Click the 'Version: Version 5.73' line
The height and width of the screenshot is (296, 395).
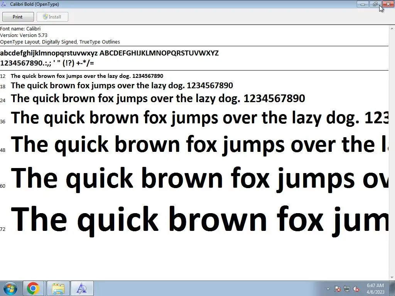pos(24,35)
